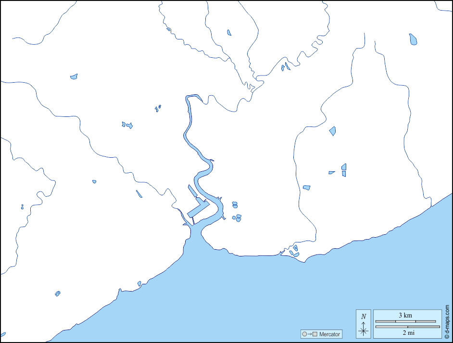This screenshot has height=343, width=453.
Task: Click the arrow between circle and square
Action: [x=309, y=334]
